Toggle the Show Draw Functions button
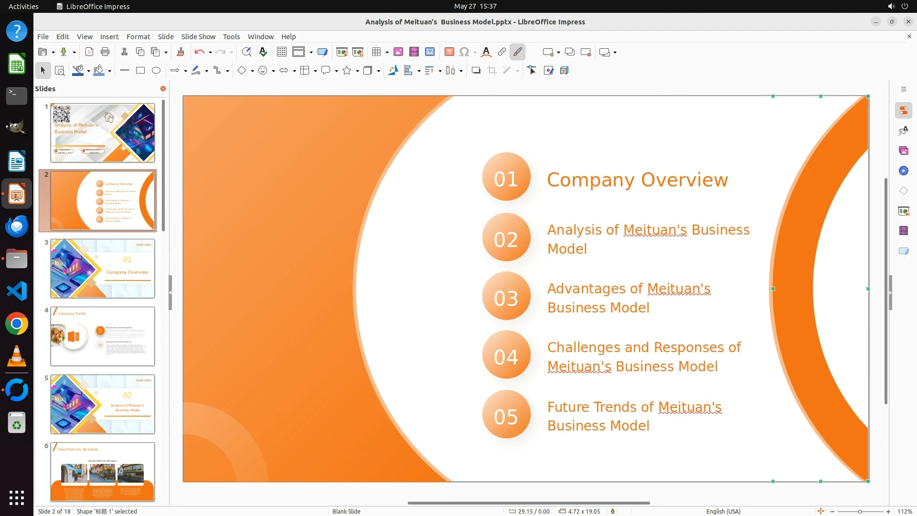 point(518,52)
